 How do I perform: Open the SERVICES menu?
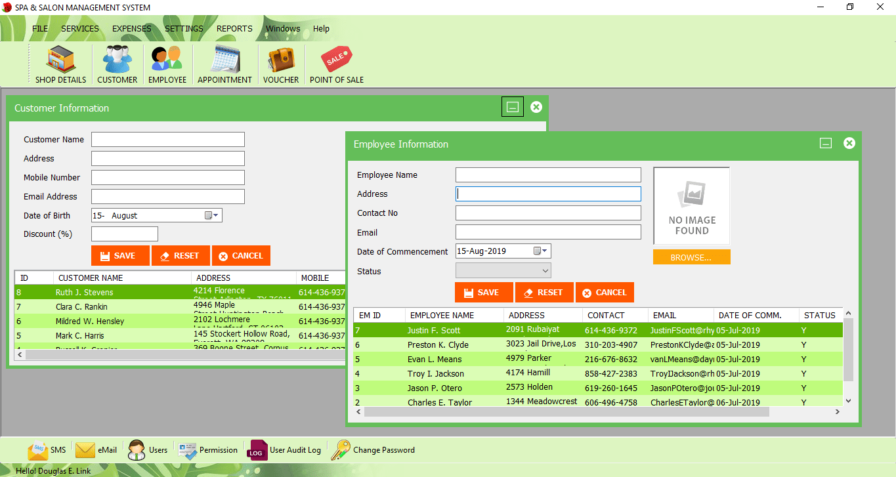[x=80, y=29]
